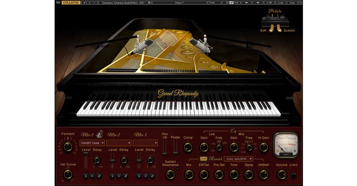Click the VU meter display
Screen dimensions: 357x186
coord(286,145)
